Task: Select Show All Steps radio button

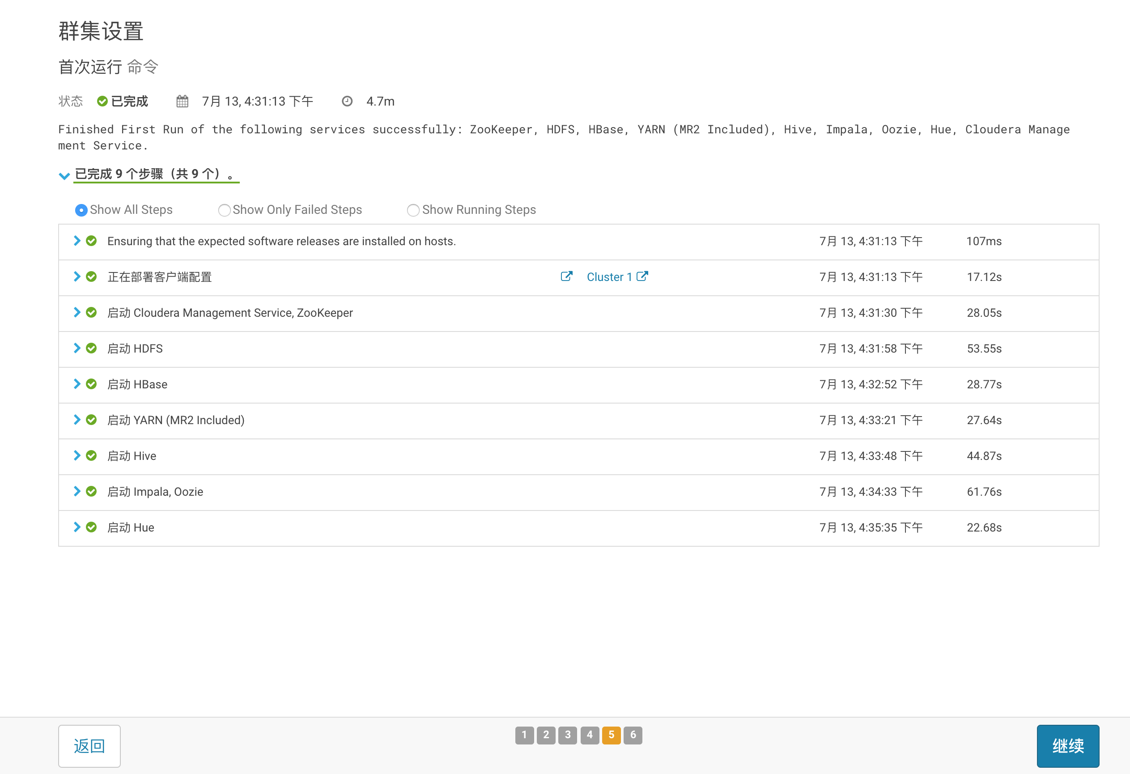Action: 81,210
